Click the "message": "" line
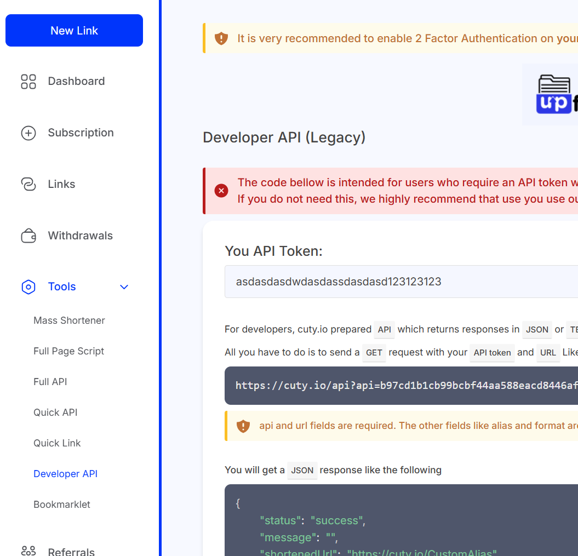The image size is (578, 556). pos(299,537)
